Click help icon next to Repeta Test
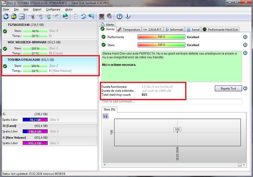 tap(245, 88)
